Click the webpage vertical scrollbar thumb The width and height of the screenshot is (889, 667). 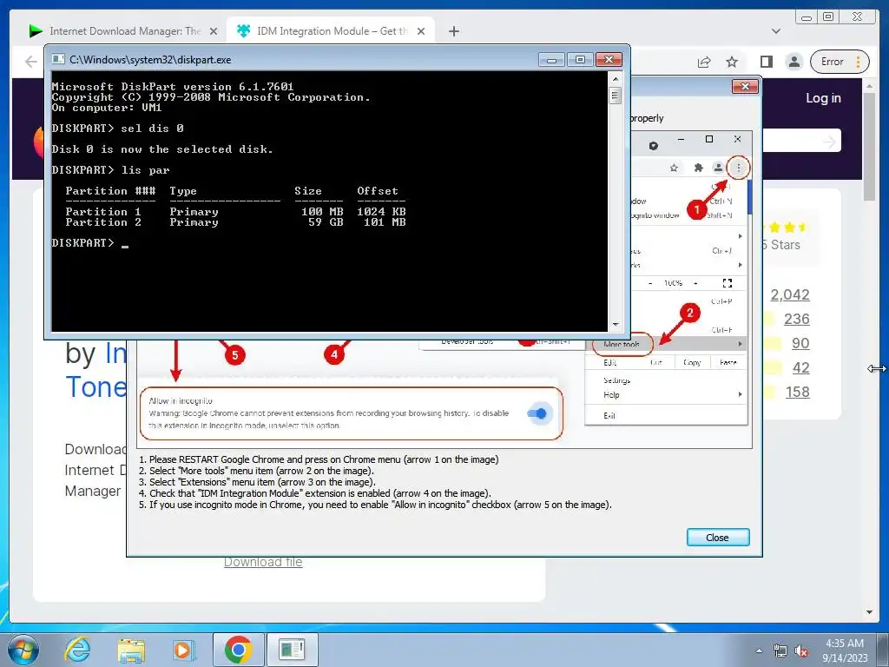(869, 148)
